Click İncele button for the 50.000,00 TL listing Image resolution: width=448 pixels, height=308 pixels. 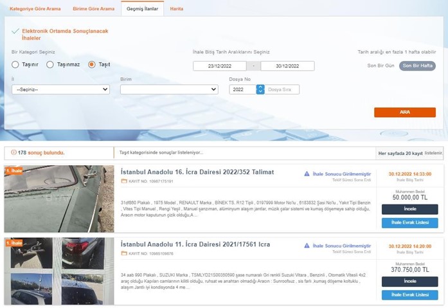(x=409, y=209)
